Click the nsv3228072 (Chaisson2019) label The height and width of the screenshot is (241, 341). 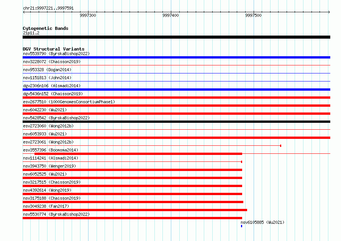52,62
